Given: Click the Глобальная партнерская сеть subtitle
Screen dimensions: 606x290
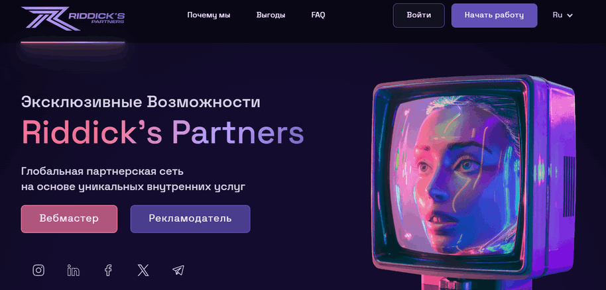Looking at the screenshot, I should pos(102,171).
